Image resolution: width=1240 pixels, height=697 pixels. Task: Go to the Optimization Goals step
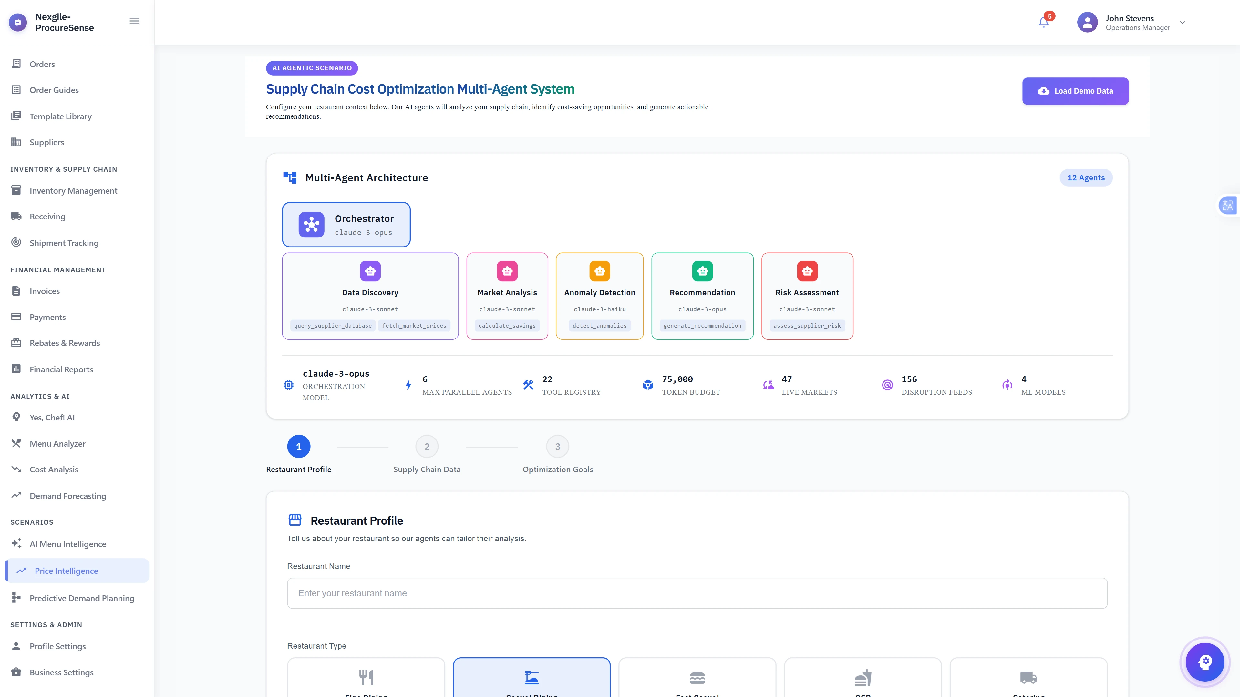[557, 446]
